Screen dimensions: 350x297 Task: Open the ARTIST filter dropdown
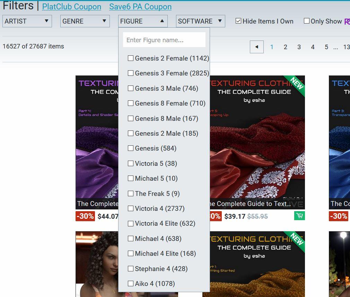tap(27, 21)
